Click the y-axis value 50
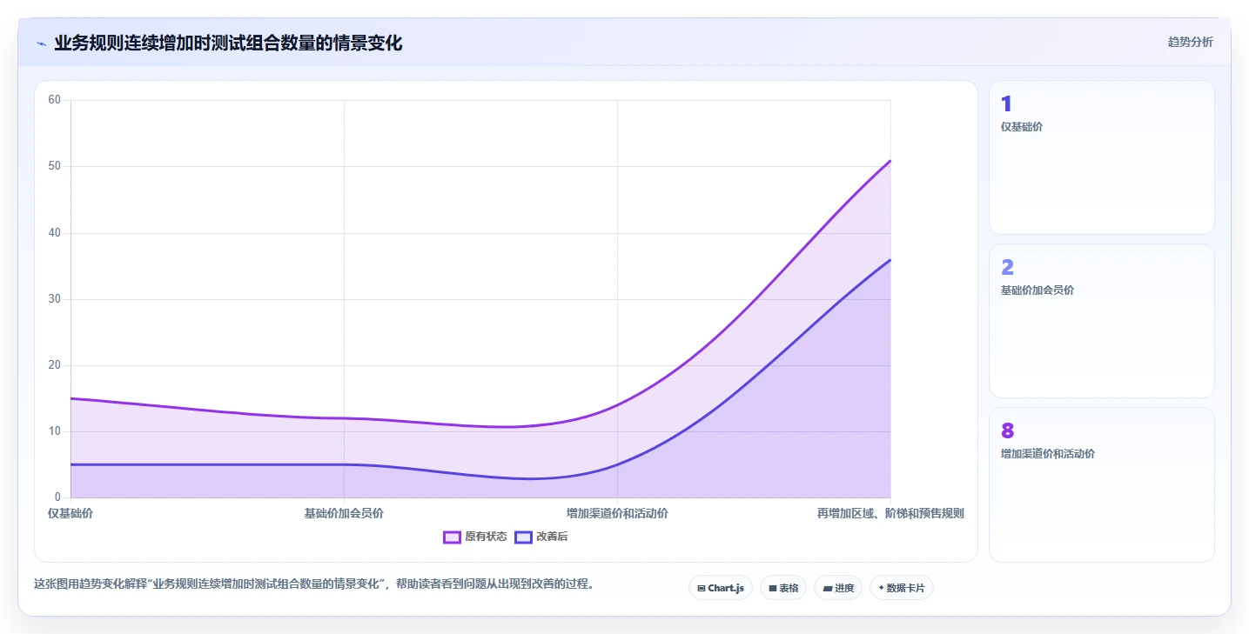This screenshot has width=1249, height=634. click(x=55, y=166)
